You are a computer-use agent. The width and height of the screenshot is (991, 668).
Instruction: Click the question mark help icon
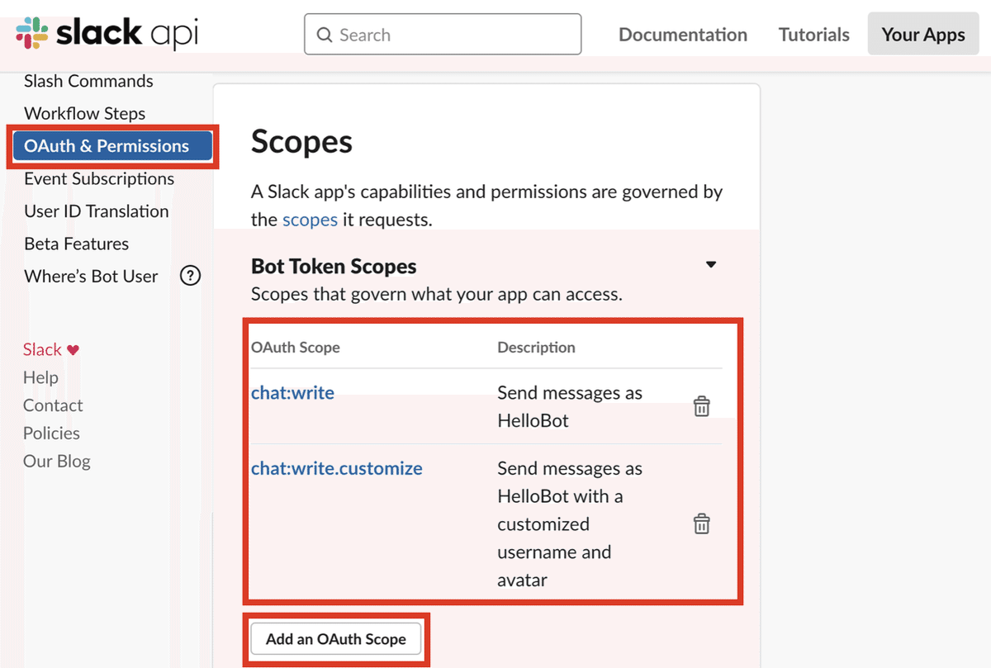click(x=190, y=276)
